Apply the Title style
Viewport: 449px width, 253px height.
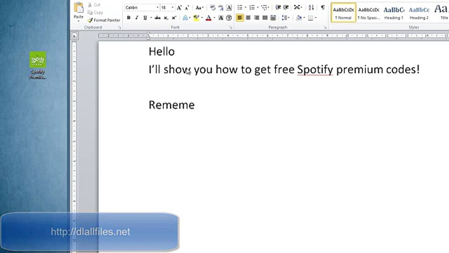tap(441, 12)
